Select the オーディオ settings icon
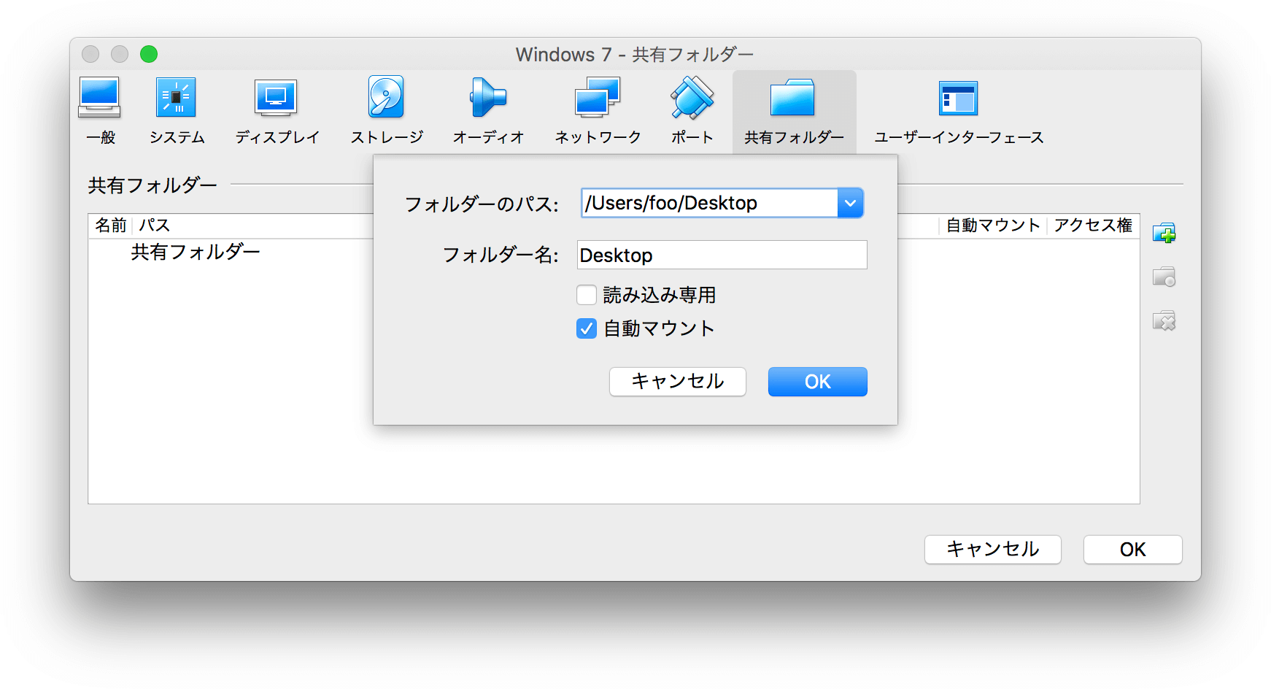 [x=488, y=109]
